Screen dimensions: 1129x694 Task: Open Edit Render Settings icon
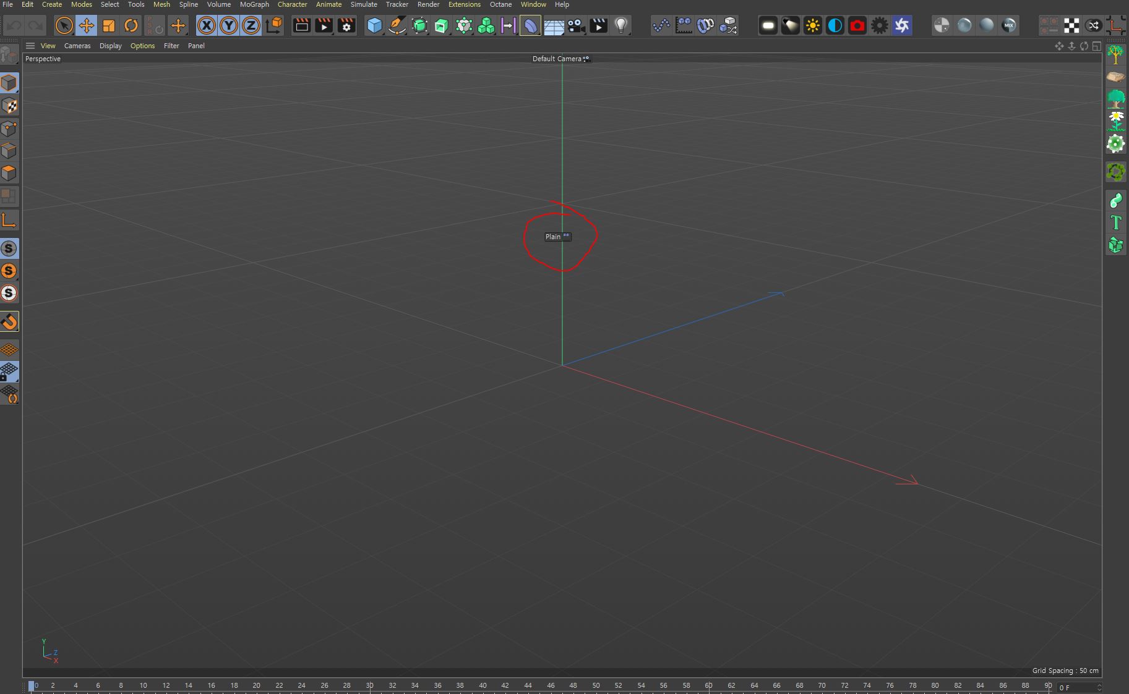coord(346,25)
